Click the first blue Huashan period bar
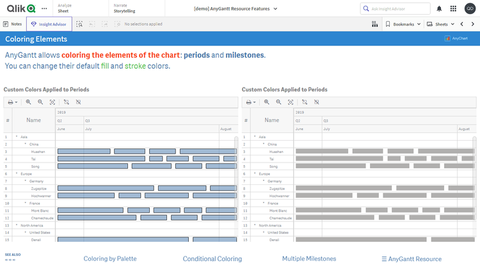 point(83,152)
